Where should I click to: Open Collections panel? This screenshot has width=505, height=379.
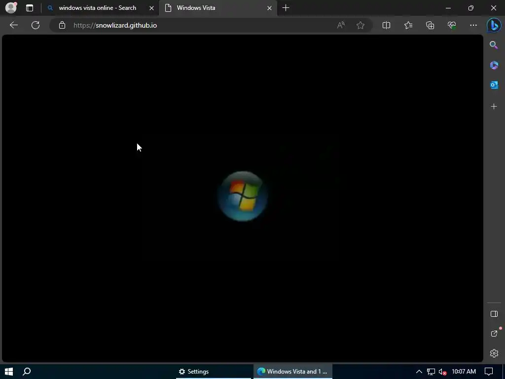(430, 25)
